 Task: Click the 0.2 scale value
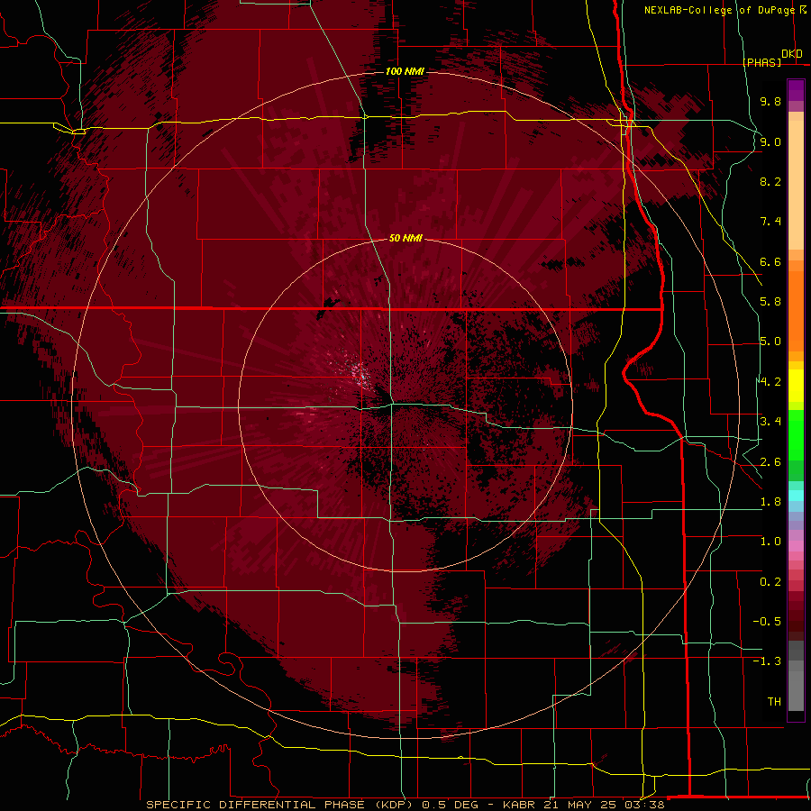[770, 582]
